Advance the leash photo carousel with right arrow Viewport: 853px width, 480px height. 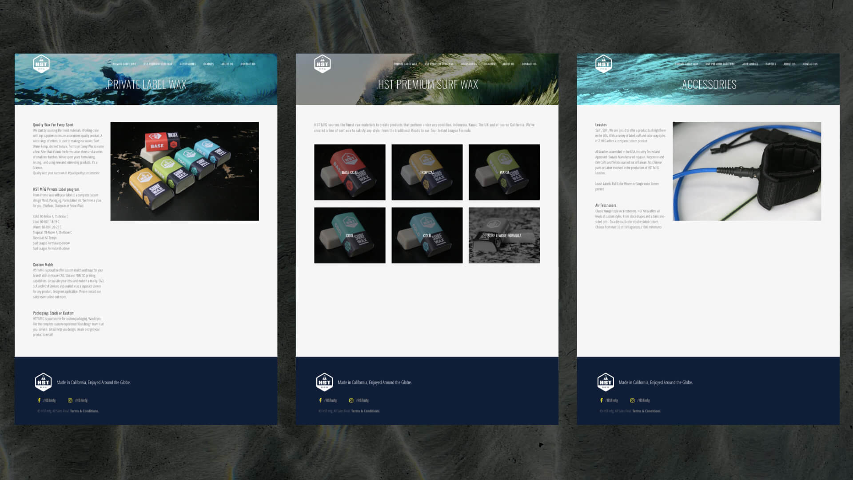pyautogui.click(x=814, y=171)
